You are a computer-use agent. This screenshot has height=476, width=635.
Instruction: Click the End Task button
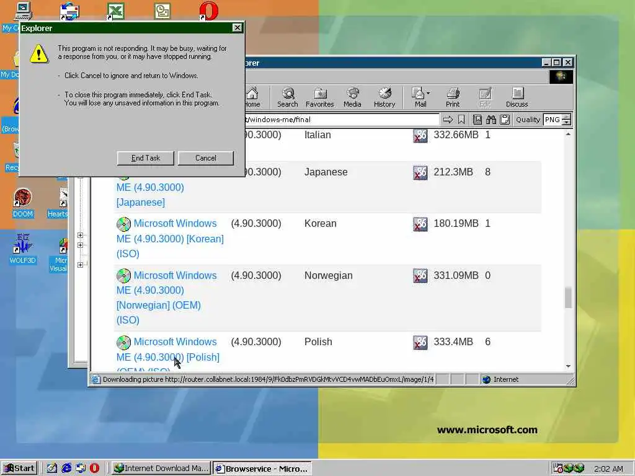pos(145,158)
